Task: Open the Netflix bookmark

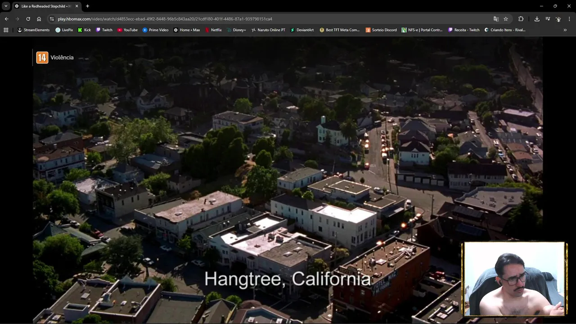Action: tap(213, 30)
